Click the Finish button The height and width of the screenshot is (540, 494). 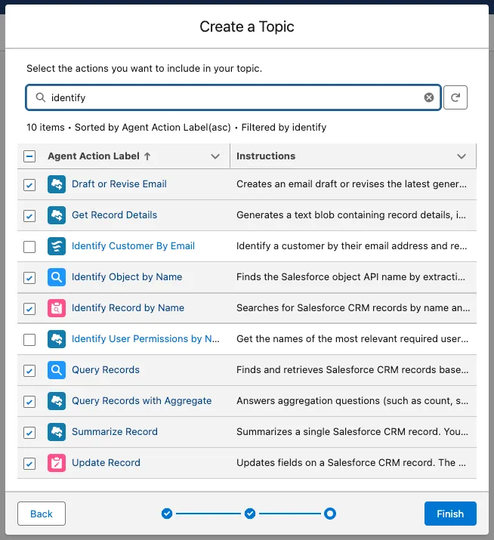click(450, 514)
